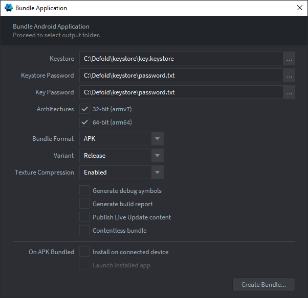
Task: Enable Generate debug symbols
Action: pyautogui.click(x=84, y=191)
